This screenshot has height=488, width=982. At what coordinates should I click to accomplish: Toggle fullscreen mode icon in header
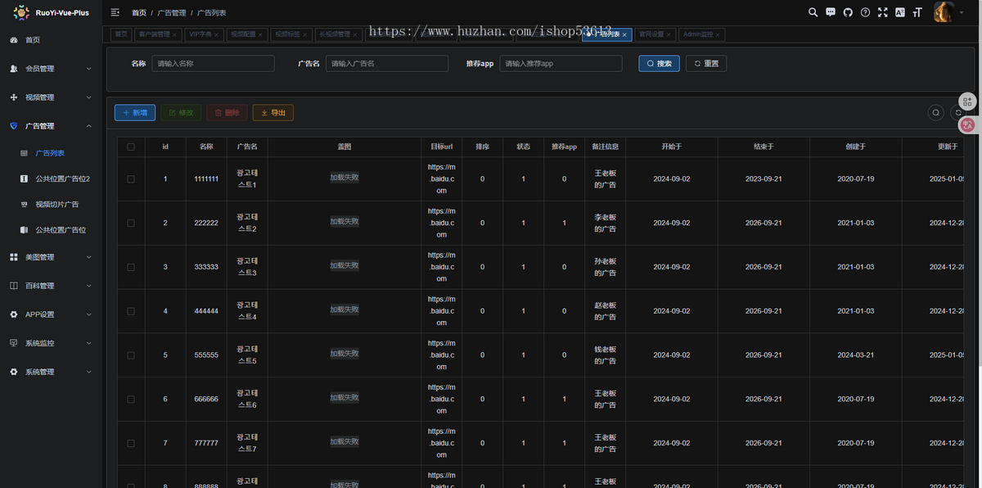(882, 12)
